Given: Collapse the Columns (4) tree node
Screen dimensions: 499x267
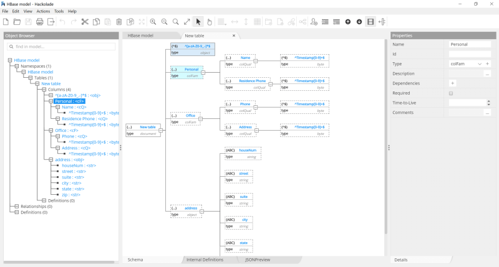Looking at the screenshot, I should pos(44,90).
